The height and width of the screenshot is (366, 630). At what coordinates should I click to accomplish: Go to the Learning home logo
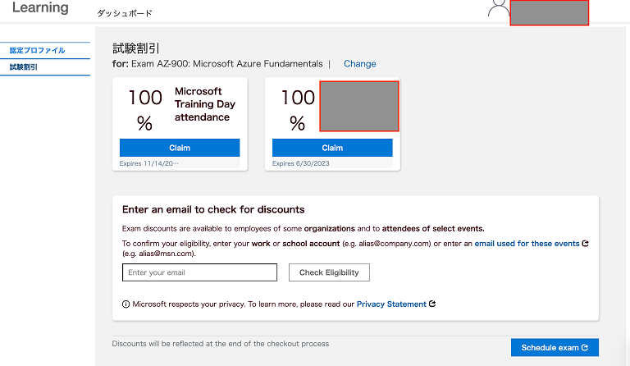click(x=40, y=8)
